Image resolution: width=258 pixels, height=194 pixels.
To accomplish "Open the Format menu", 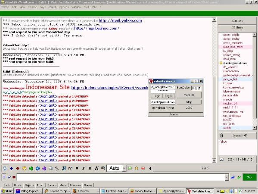I will click(32, 7).
